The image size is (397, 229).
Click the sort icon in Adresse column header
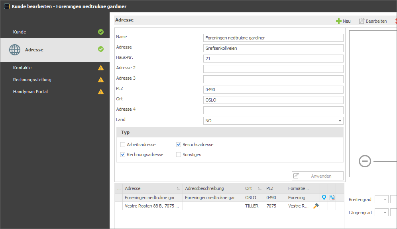click(x=178, y=188)
